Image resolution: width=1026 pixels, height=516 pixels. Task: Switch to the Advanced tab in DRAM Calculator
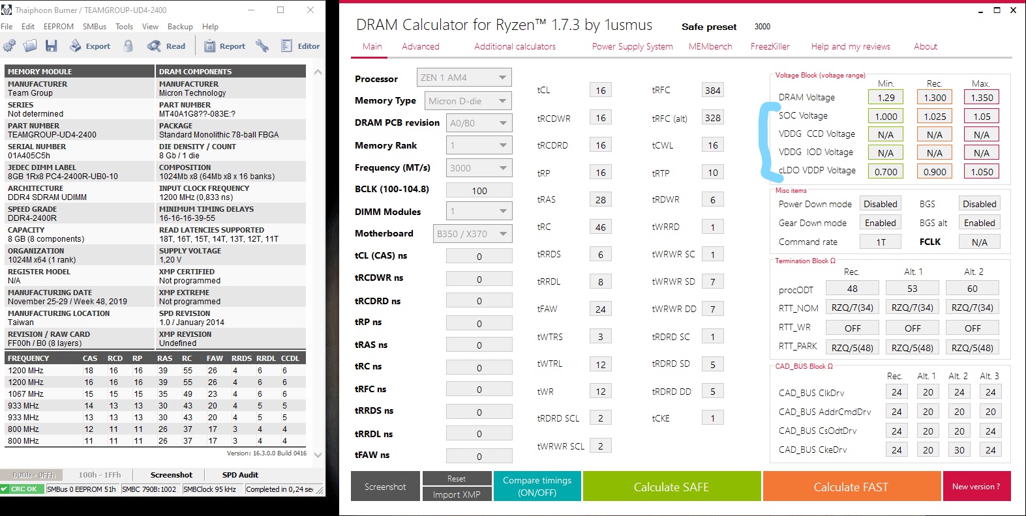coord(421,46)
